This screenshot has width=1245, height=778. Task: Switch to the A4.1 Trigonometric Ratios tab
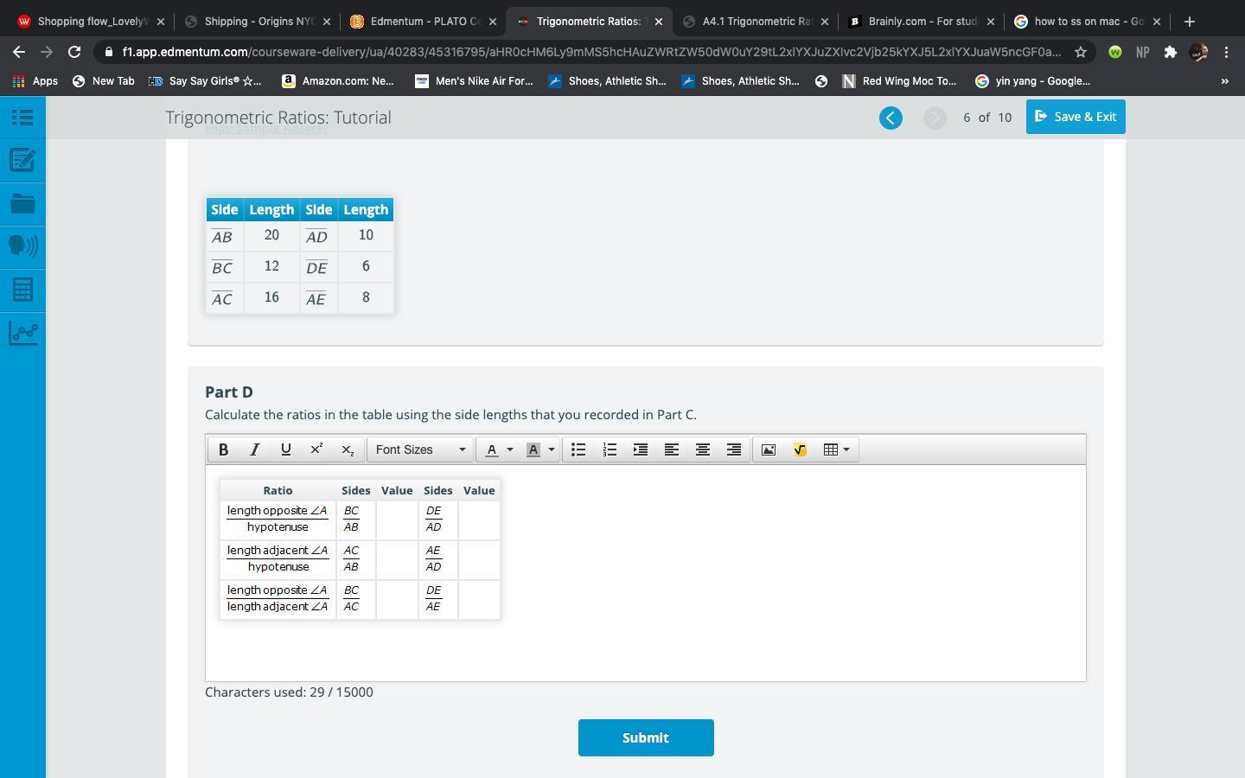pos(755,22)
